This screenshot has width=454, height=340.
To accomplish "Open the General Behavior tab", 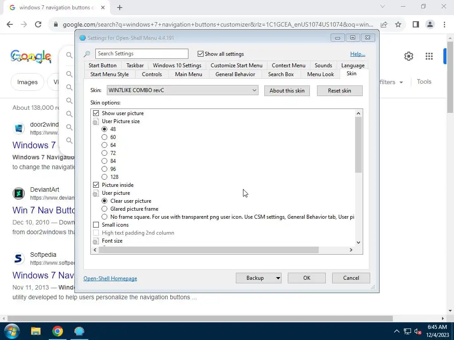I will (x=235, y=74).
